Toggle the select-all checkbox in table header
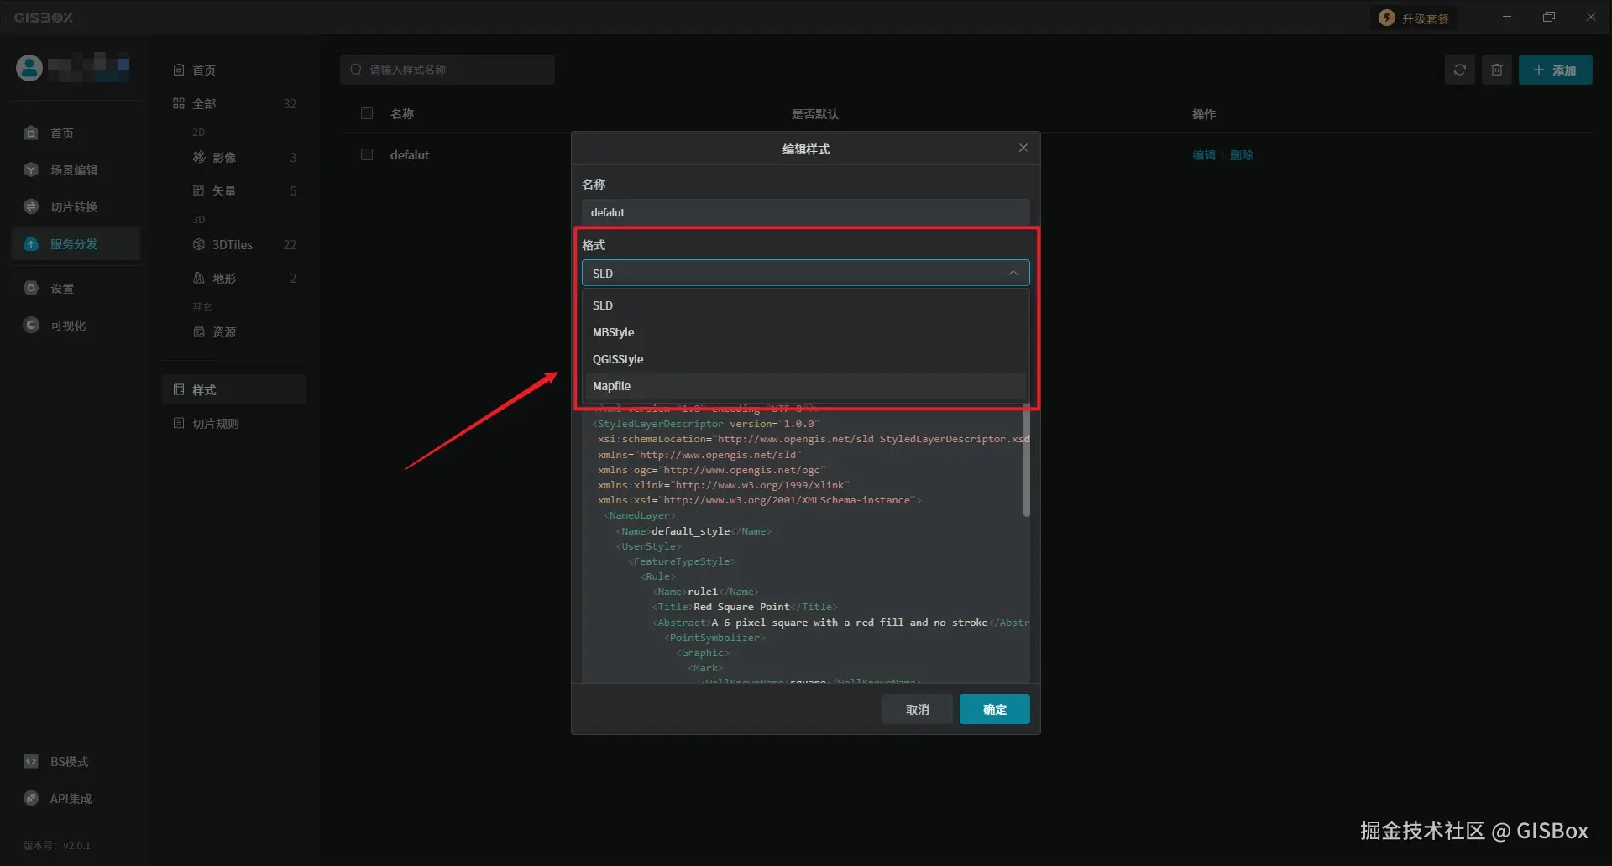Viewport: 1612px width, 866px height. click(x=367, y=113)
